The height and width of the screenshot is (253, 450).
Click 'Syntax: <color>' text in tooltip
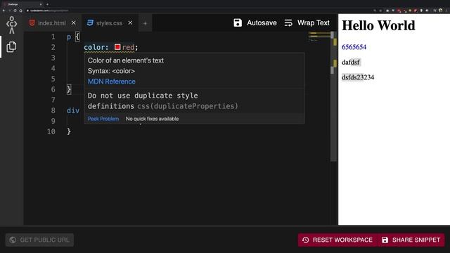(111, 71)
